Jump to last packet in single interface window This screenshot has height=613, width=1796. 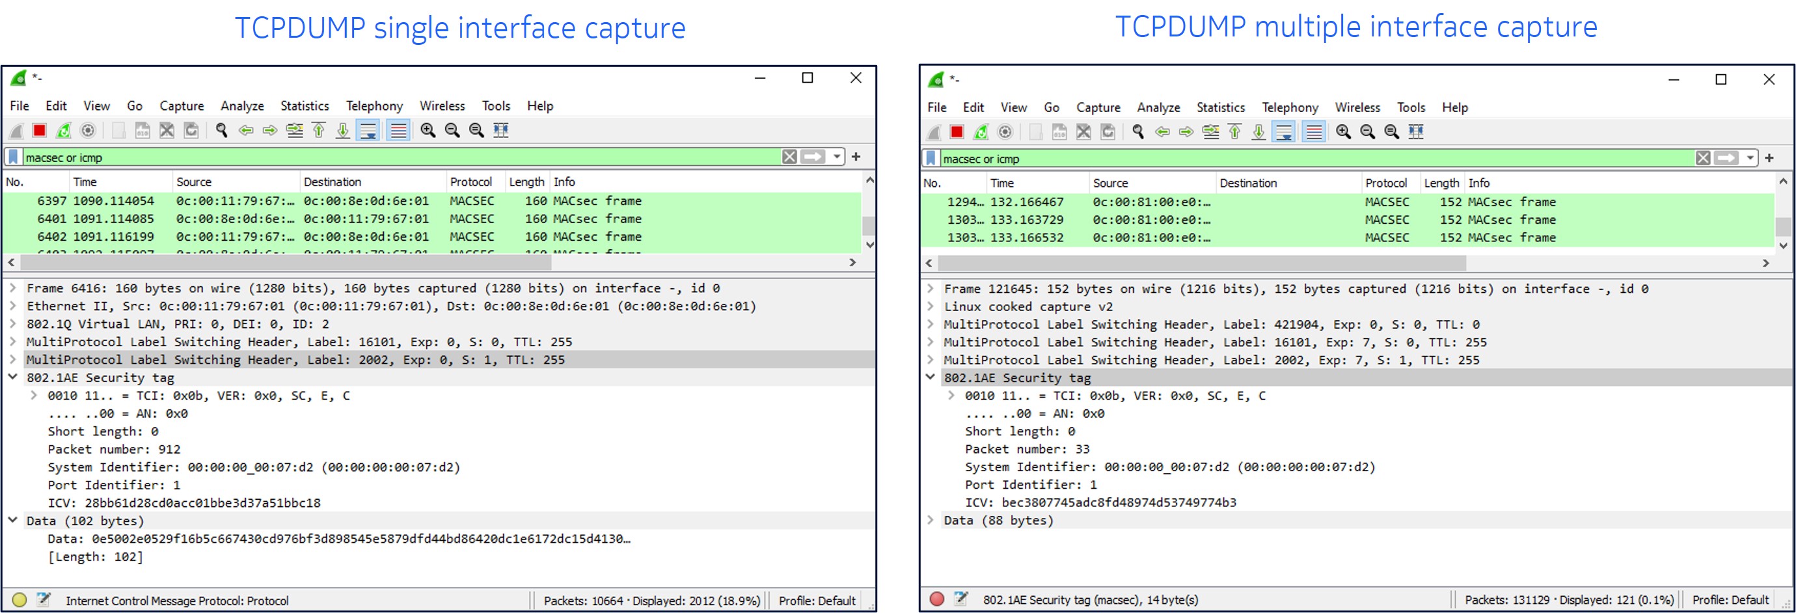342,130
